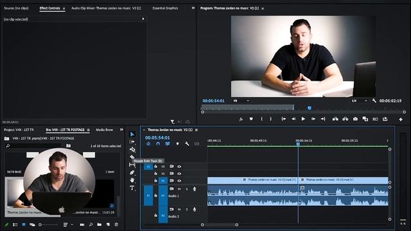The width and height of the screenshot is (411, 231).
Task: Mark In point in Program monitor
Action: tap(261, 119)
